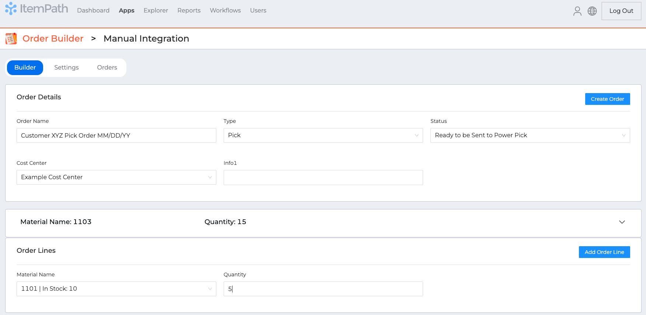The height and width of the screenshot is (315, 646).
Task: Open the Dashboard menu item
Action: point(93,11)
